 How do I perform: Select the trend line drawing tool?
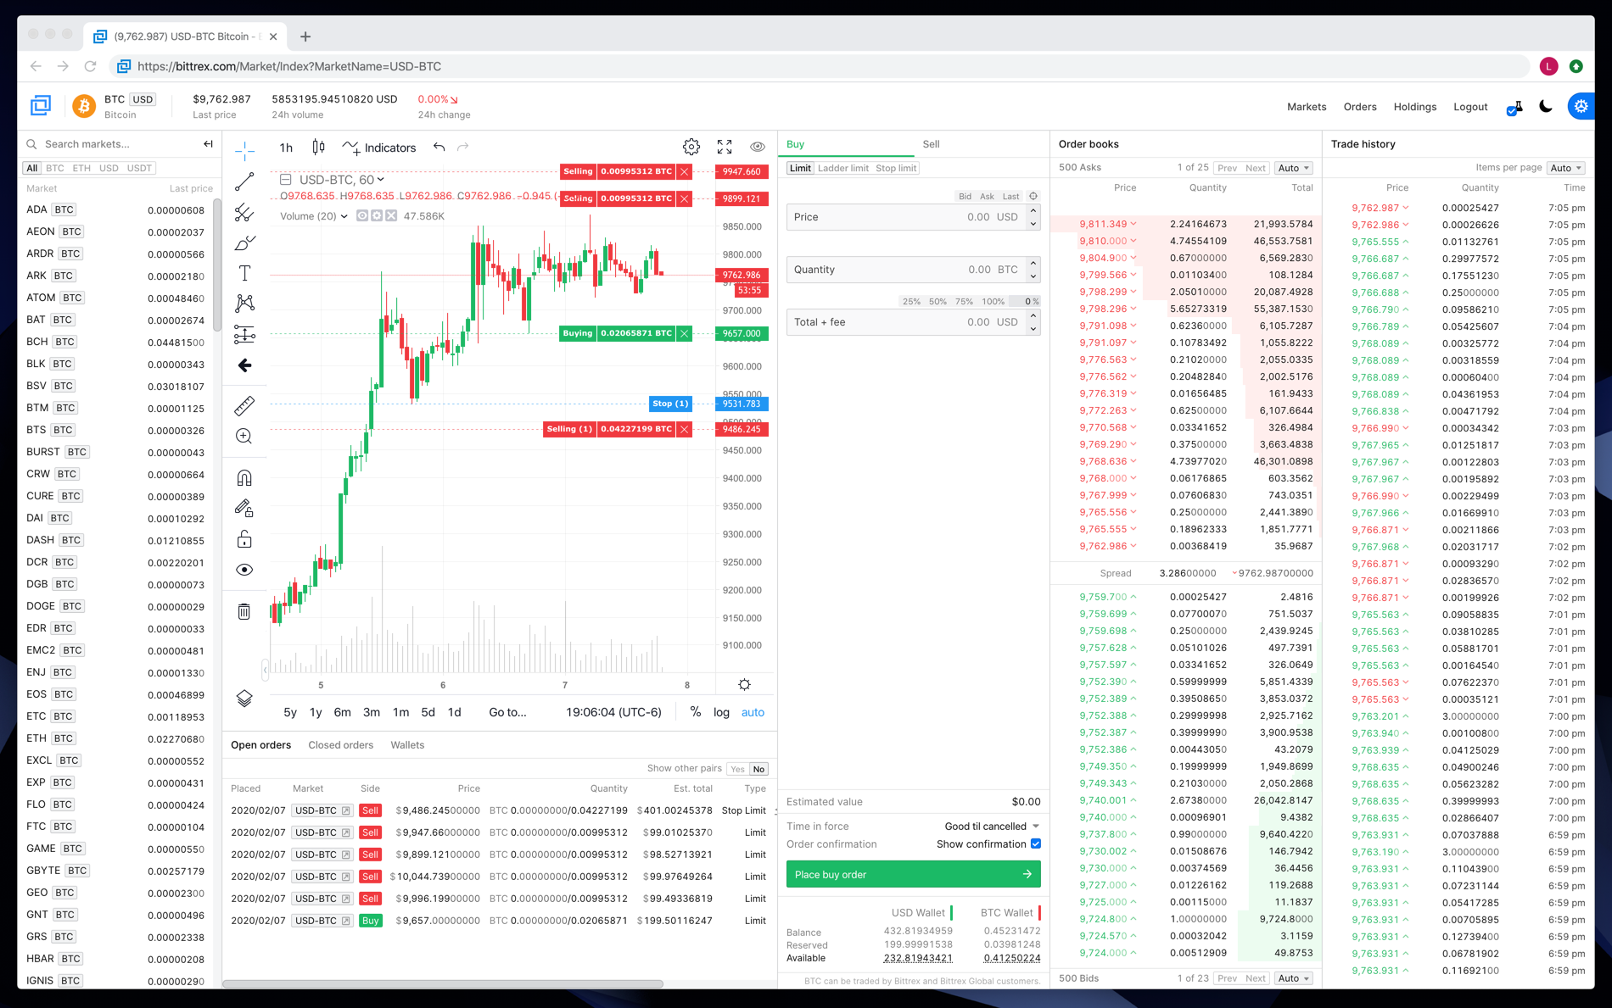244,181
